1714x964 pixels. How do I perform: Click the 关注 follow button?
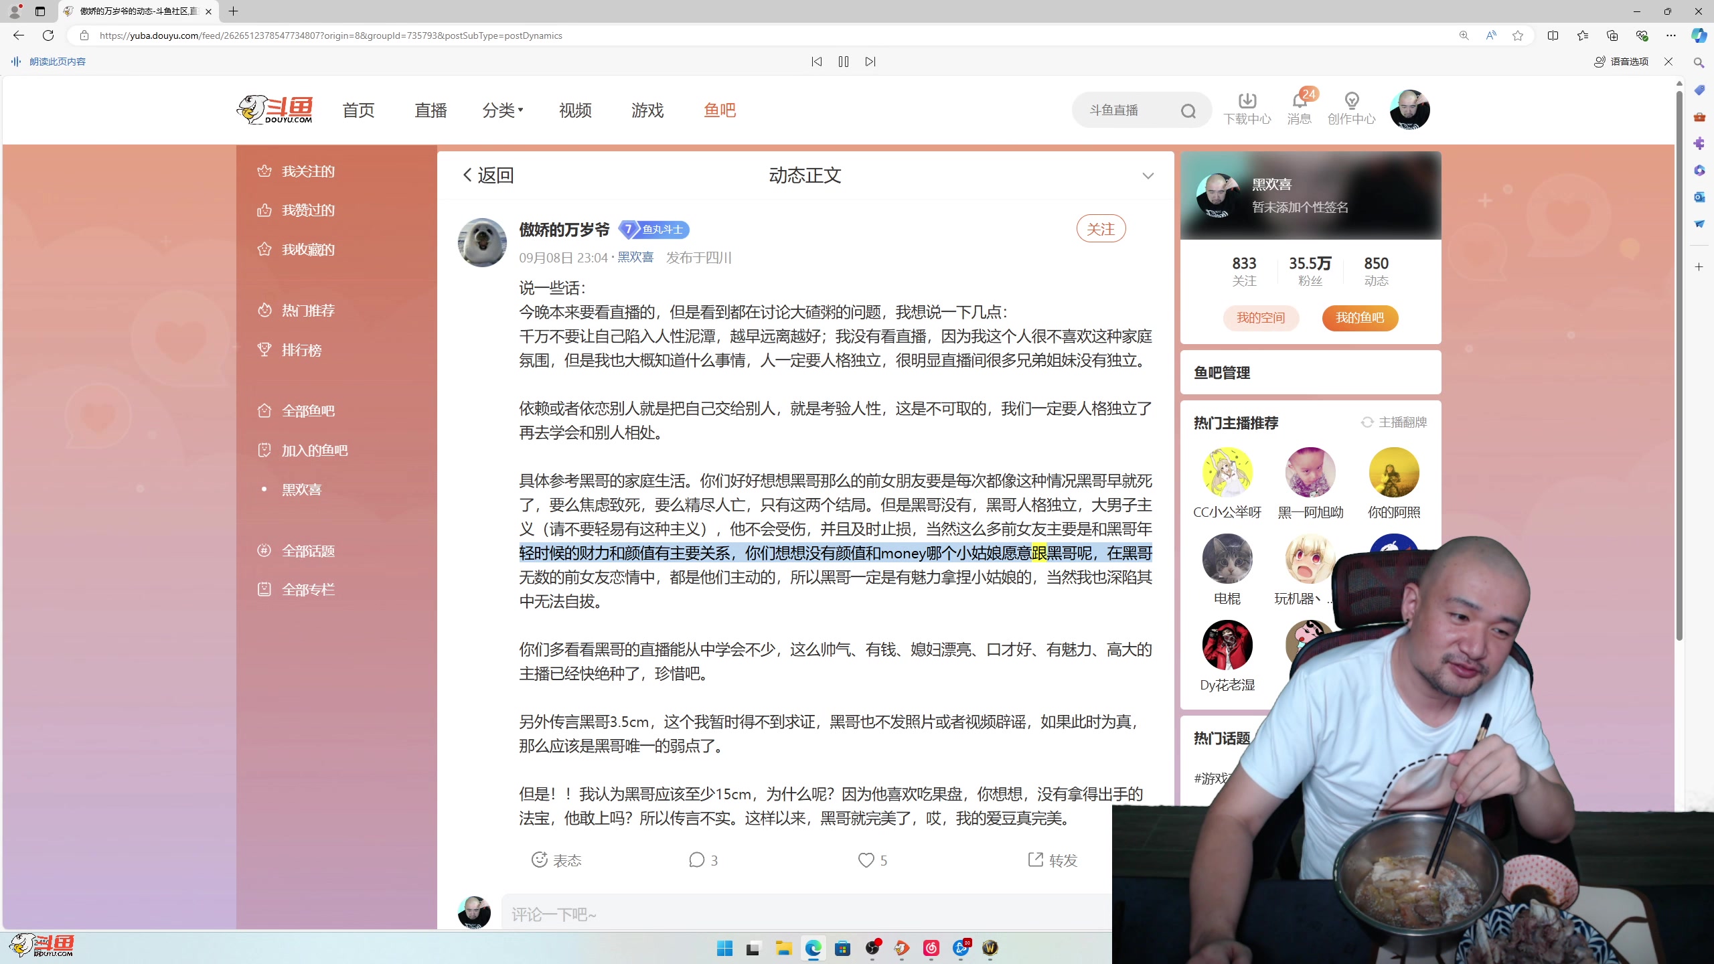tap(1101, 229)
